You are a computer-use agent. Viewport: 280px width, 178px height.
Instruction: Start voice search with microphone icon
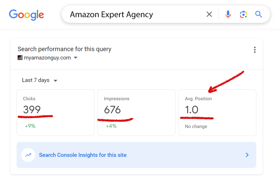point(228,14)
